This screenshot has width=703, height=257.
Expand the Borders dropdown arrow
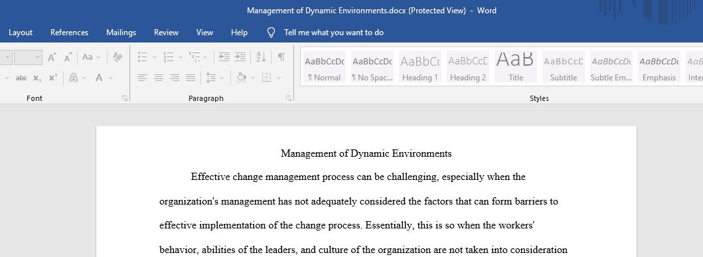pyautogui.click(x=279, y=78)
